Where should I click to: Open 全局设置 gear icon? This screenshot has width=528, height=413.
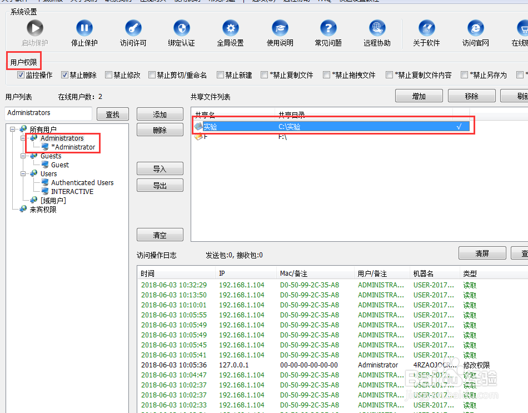click(x=231, y=28)
